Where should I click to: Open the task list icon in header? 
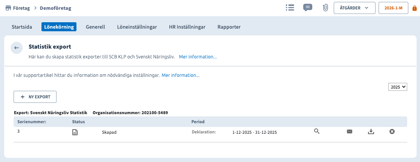290,8
